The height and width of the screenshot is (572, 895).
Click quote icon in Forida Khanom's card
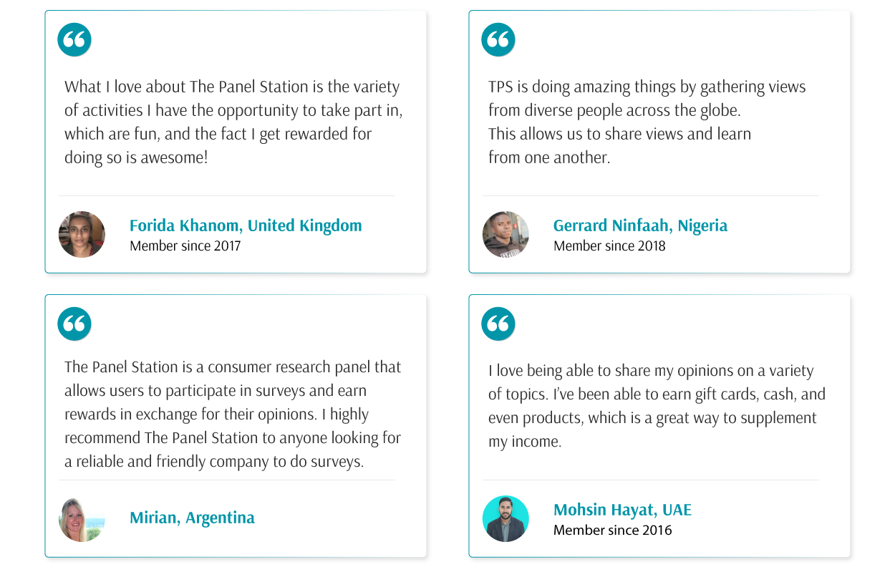point(74,39)
